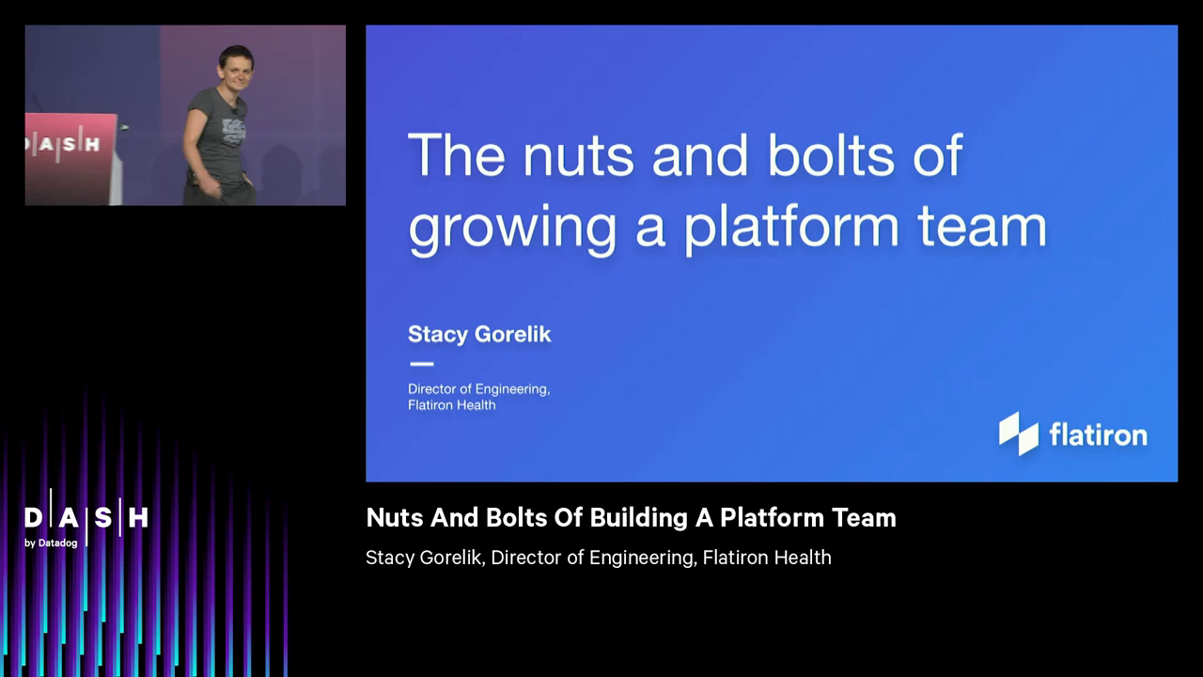Open the talk title 'Nuts And Bolts Of Building A Platform Team'
This screenshot has width=1203, height=677.
[x=631, y=518]
